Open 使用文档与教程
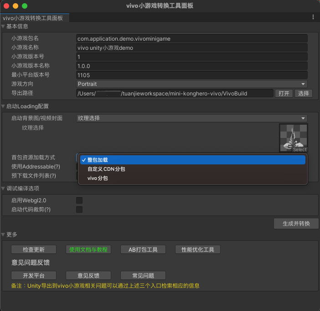Screen dimensions: 320x311 [x=88, y=249]
